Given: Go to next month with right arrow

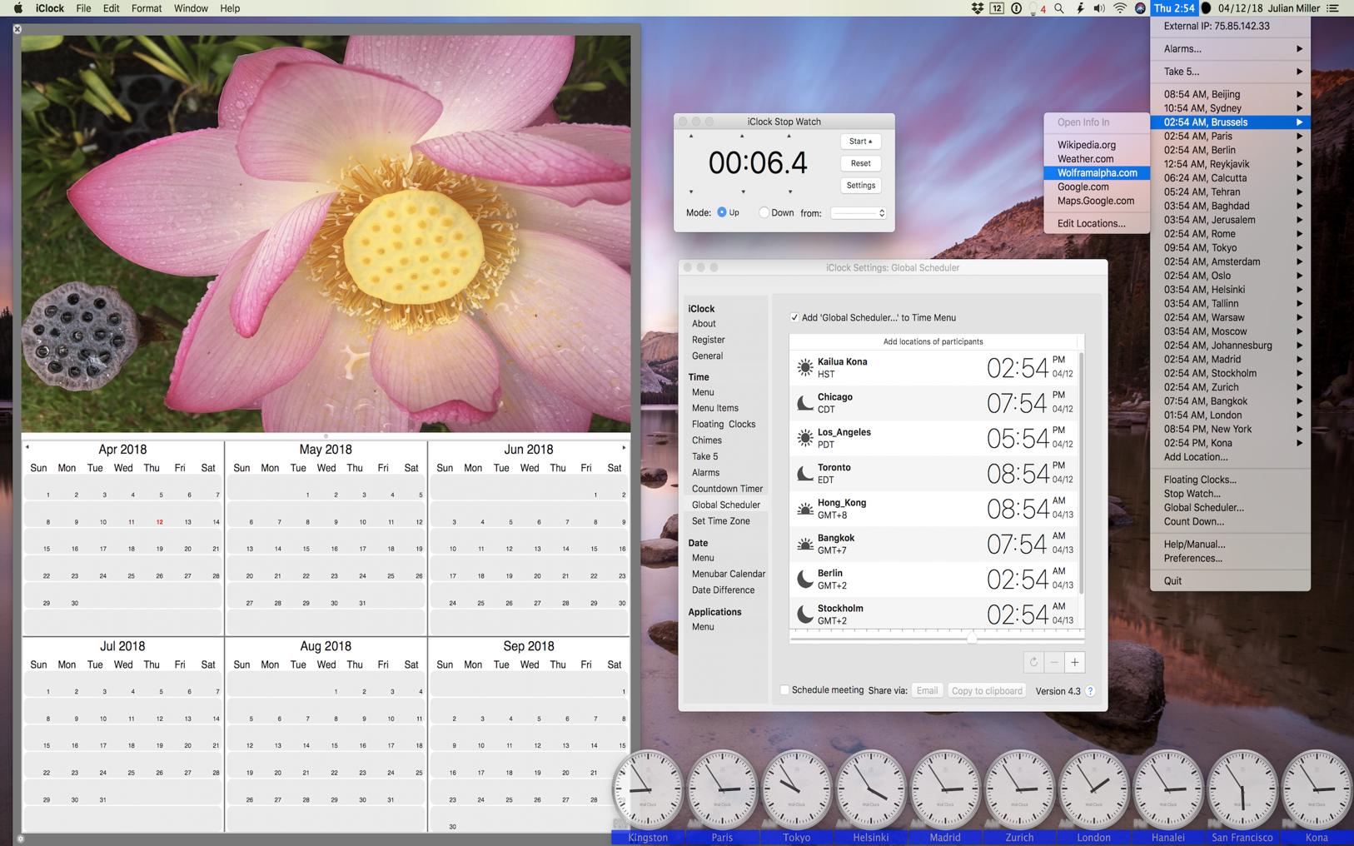Looking at the screenshot, I should click(x=624, y=448).
